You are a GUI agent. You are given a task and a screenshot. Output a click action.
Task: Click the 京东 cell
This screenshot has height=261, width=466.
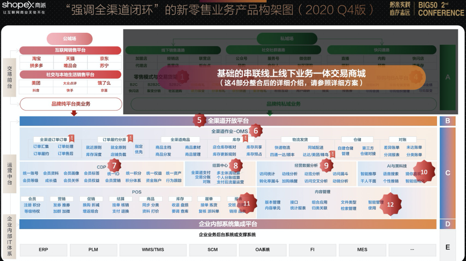[104, 59]
